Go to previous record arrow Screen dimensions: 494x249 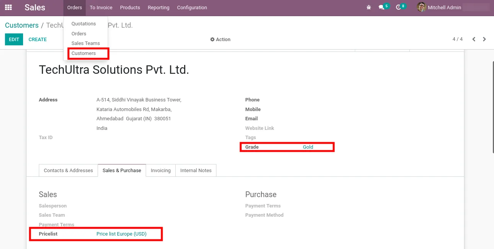click(x=474, y=39)
